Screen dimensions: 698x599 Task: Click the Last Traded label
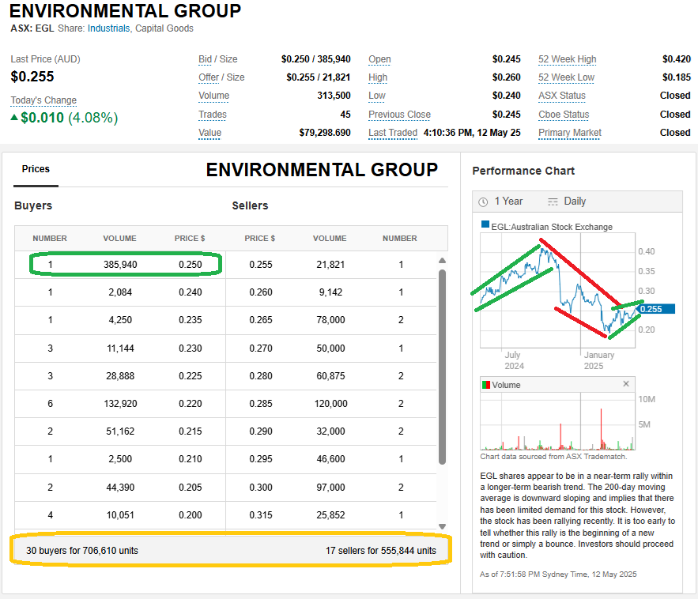(392, 133)
